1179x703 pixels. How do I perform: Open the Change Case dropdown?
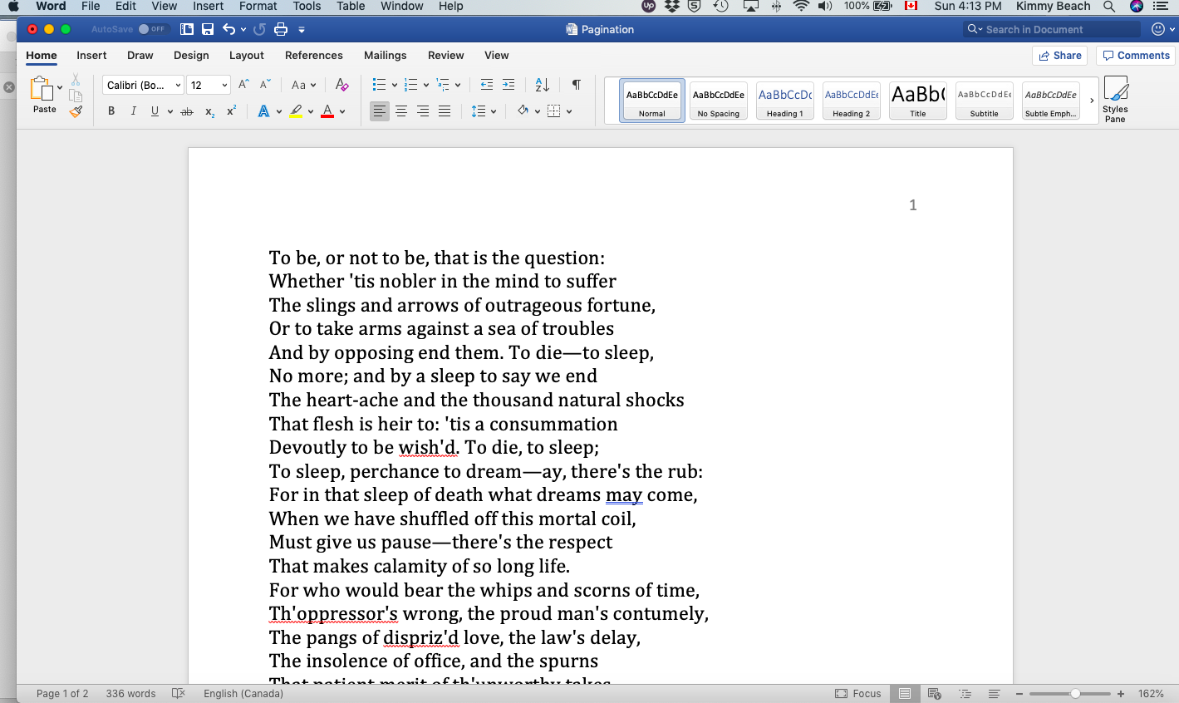pyautogui.click(x=303, y=85)
